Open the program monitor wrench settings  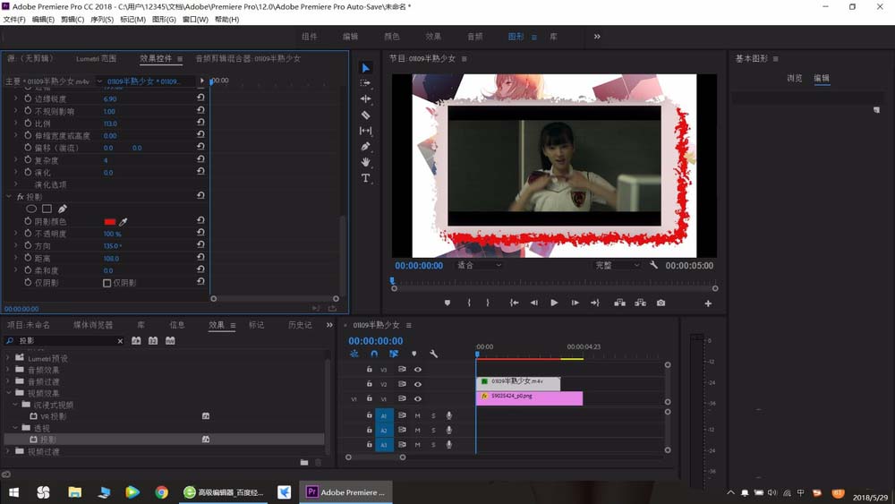(653, 265)
